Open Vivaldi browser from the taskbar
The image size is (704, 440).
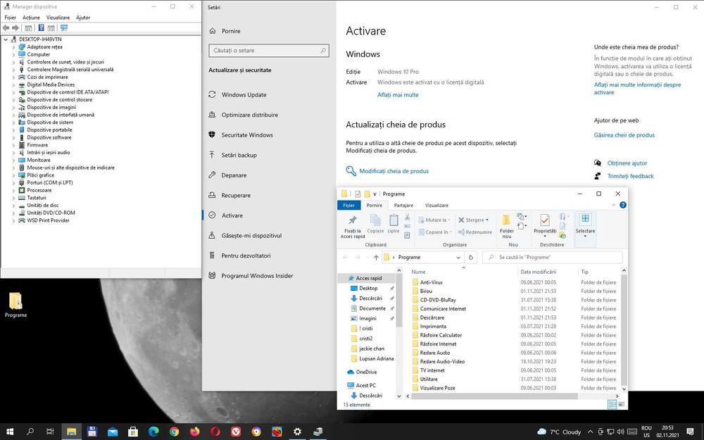pyautogui.click(x=236, y=432)
